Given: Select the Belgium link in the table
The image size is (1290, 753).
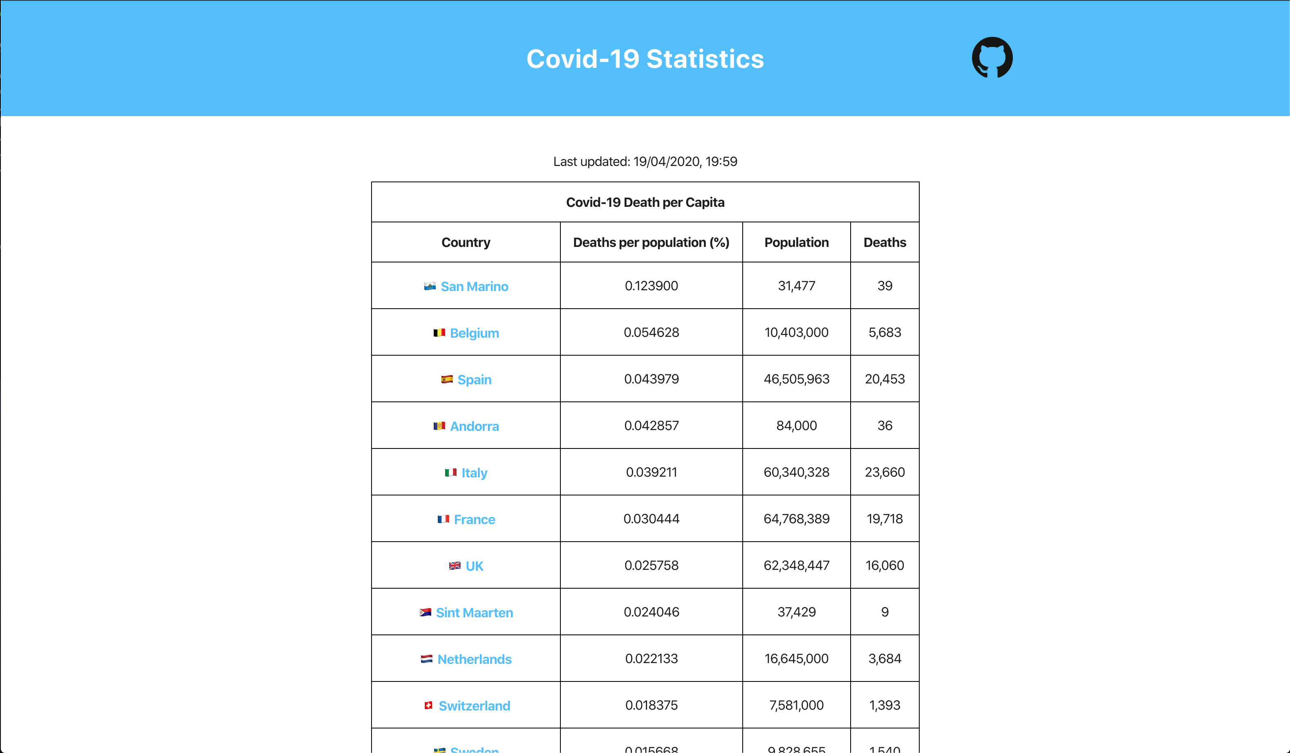Looking at the screenshot, I should pyautogui.click(x=474, y=333).
